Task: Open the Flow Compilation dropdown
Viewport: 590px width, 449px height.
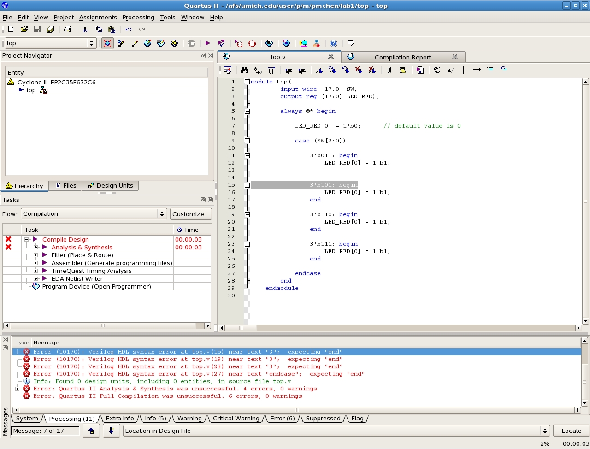Action: click(94, 214)
